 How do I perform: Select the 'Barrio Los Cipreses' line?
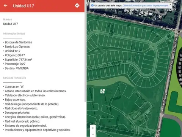[x=16, y=46]
